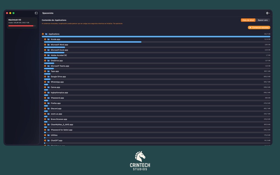280x175 pixels.
Task: Select the Discord.app name text
Action: click(56, 108)
